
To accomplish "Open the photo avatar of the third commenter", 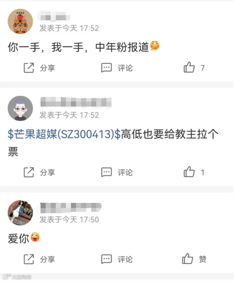I will point(20,213).
